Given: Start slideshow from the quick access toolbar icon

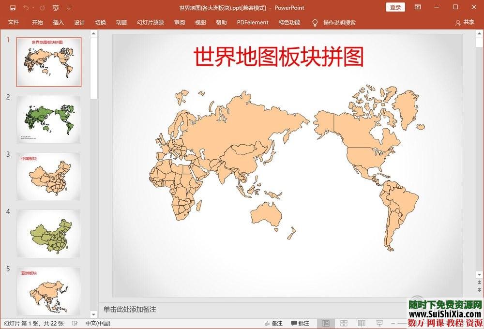Looking at the screenshot, I should point(56,7).
